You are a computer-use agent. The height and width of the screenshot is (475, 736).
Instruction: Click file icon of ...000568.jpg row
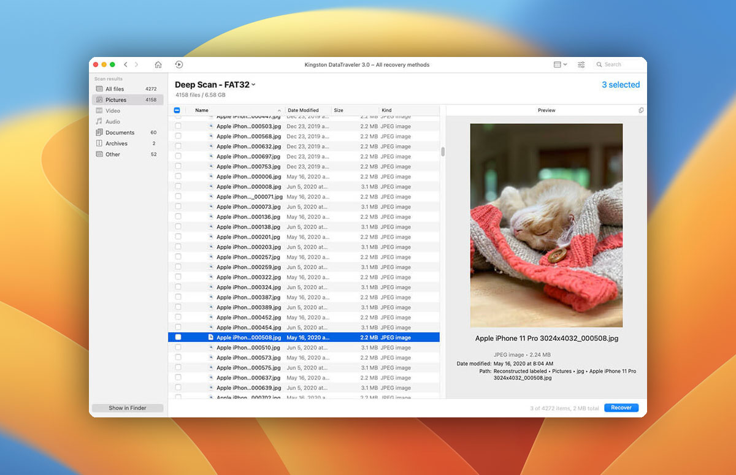(210, 136)
